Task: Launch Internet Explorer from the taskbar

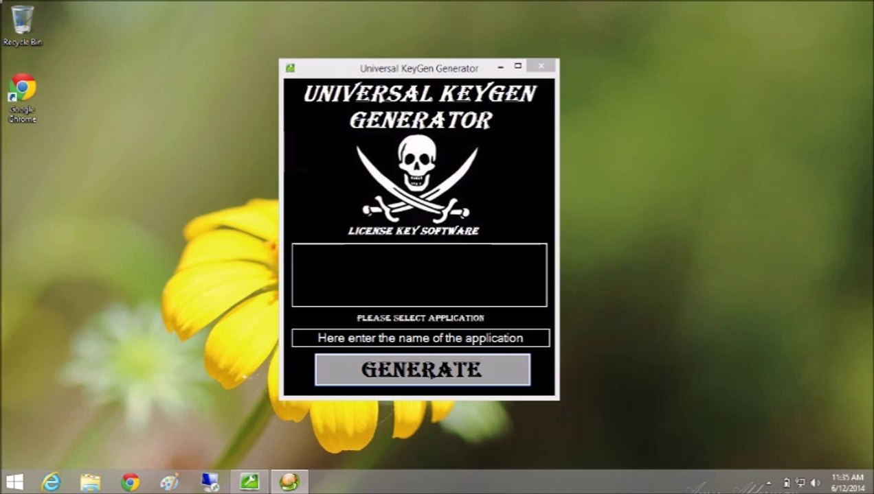Action: point(52,482)
